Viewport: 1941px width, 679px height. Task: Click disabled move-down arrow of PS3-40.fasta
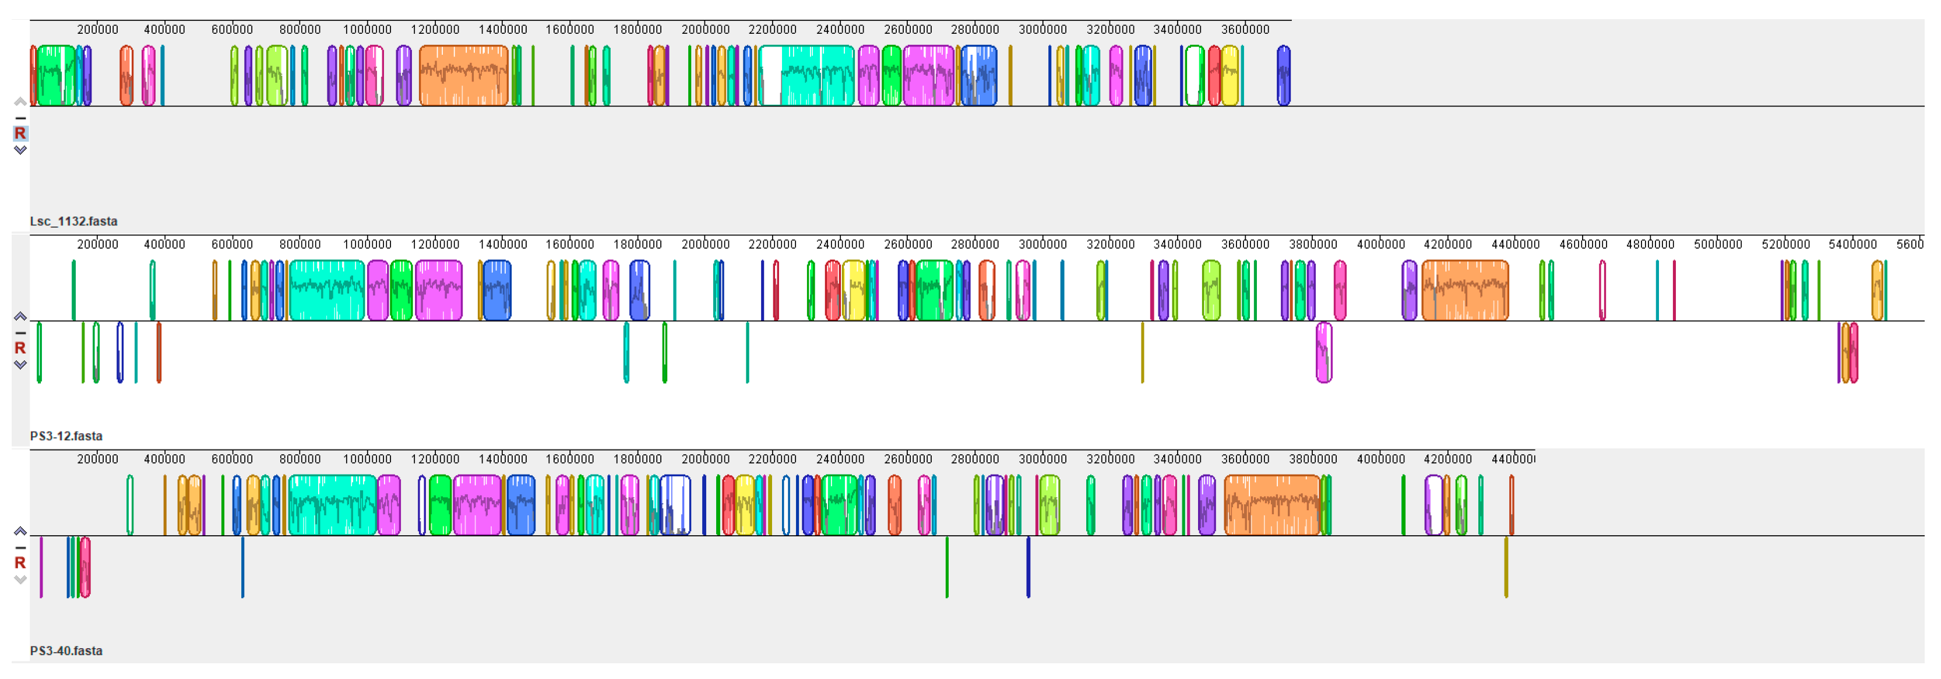click(20, 581)
